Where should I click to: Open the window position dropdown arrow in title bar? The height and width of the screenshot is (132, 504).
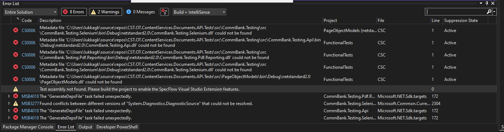click(x=481, y=3)
